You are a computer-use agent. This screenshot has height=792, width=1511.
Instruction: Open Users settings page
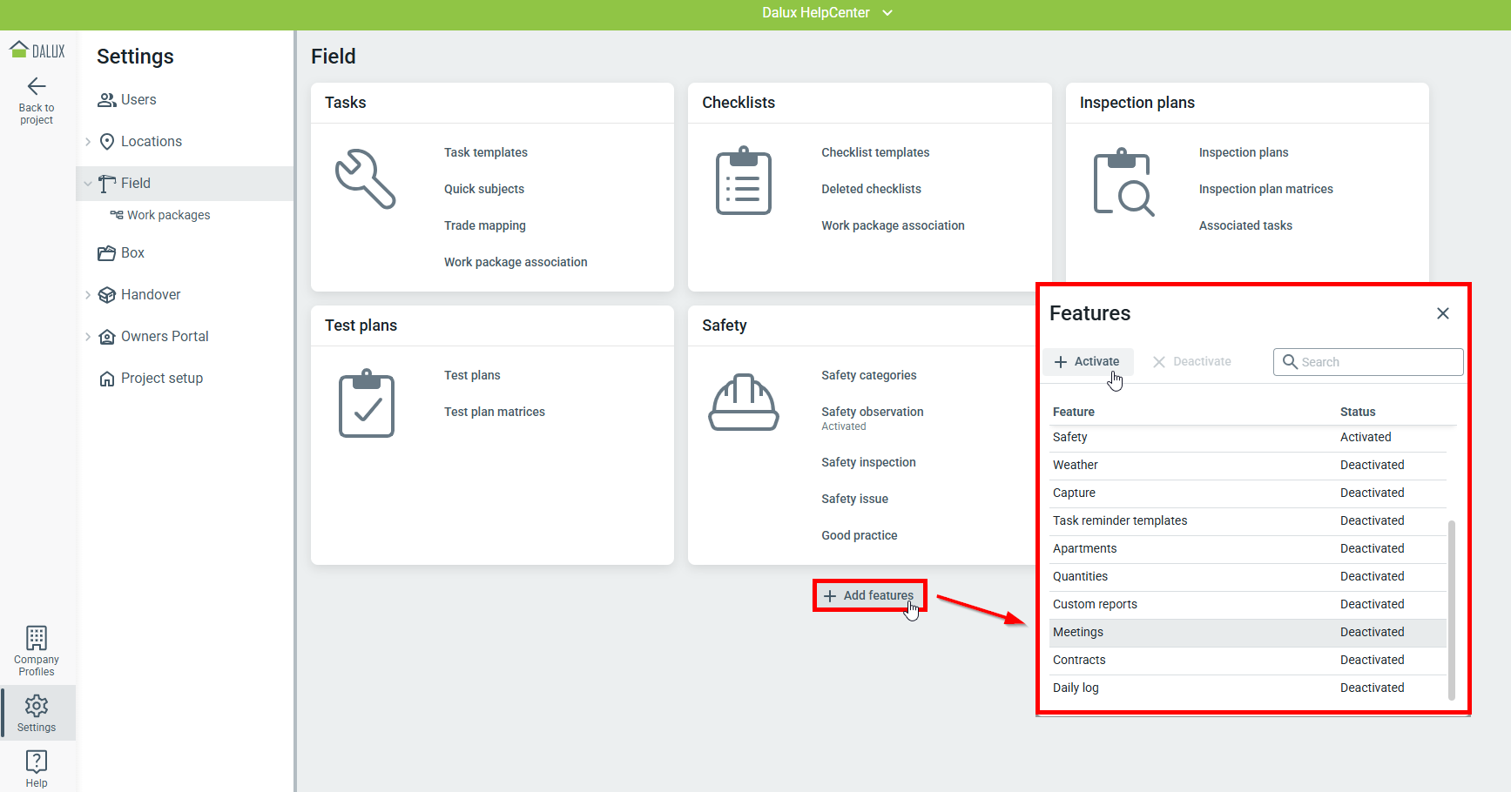tap(138, 100)
